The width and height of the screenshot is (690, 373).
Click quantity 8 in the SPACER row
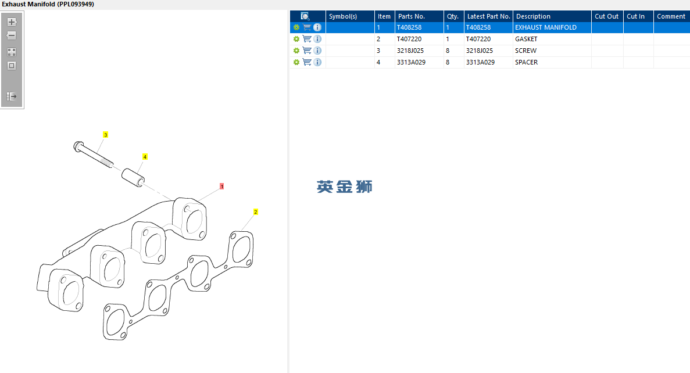(x=448, y=62)
